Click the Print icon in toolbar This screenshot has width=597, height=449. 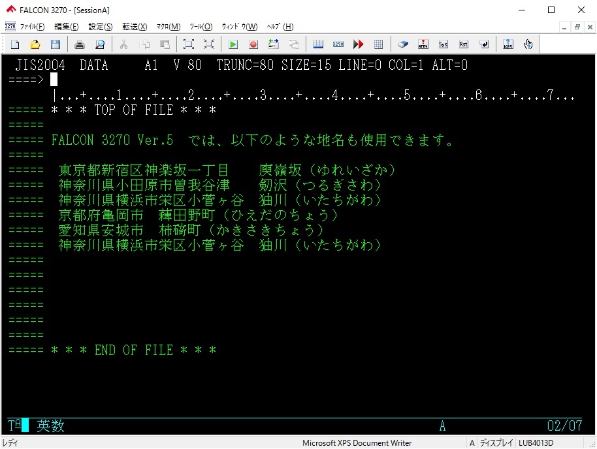coord(80,44)
